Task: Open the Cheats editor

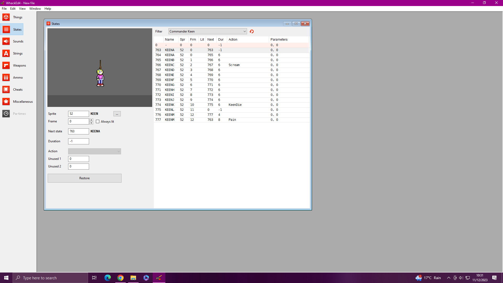Action: tap(12, 90)
